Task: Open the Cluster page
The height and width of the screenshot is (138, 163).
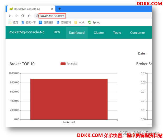Action: [x=99, y=33]
